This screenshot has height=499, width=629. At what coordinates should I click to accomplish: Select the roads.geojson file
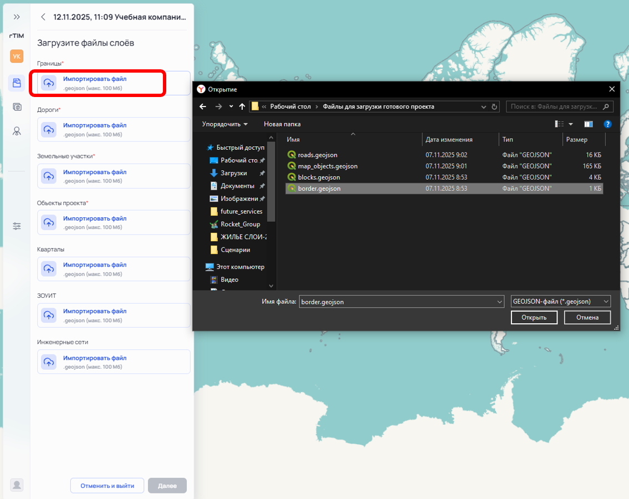(317, 155)
